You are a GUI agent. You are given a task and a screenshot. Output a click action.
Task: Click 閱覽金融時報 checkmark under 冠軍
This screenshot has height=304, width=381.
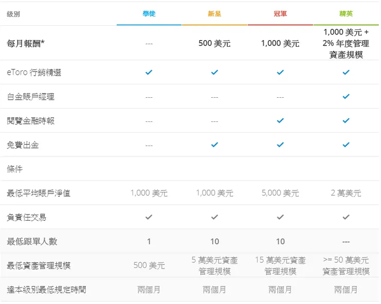pos(280,120)
